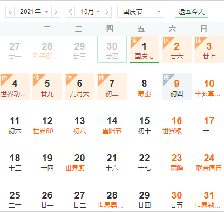The width and height of the screenshot is (224, 212).
Task: Advance to next year with right arrow
Action: point(56,12)
